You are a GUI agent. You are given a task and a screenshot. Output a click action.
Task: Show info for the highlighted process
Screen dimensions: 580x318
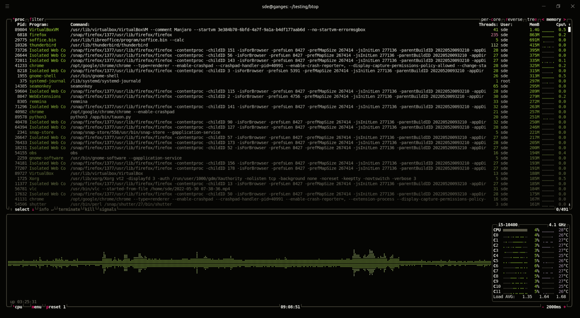pos(43,209)
